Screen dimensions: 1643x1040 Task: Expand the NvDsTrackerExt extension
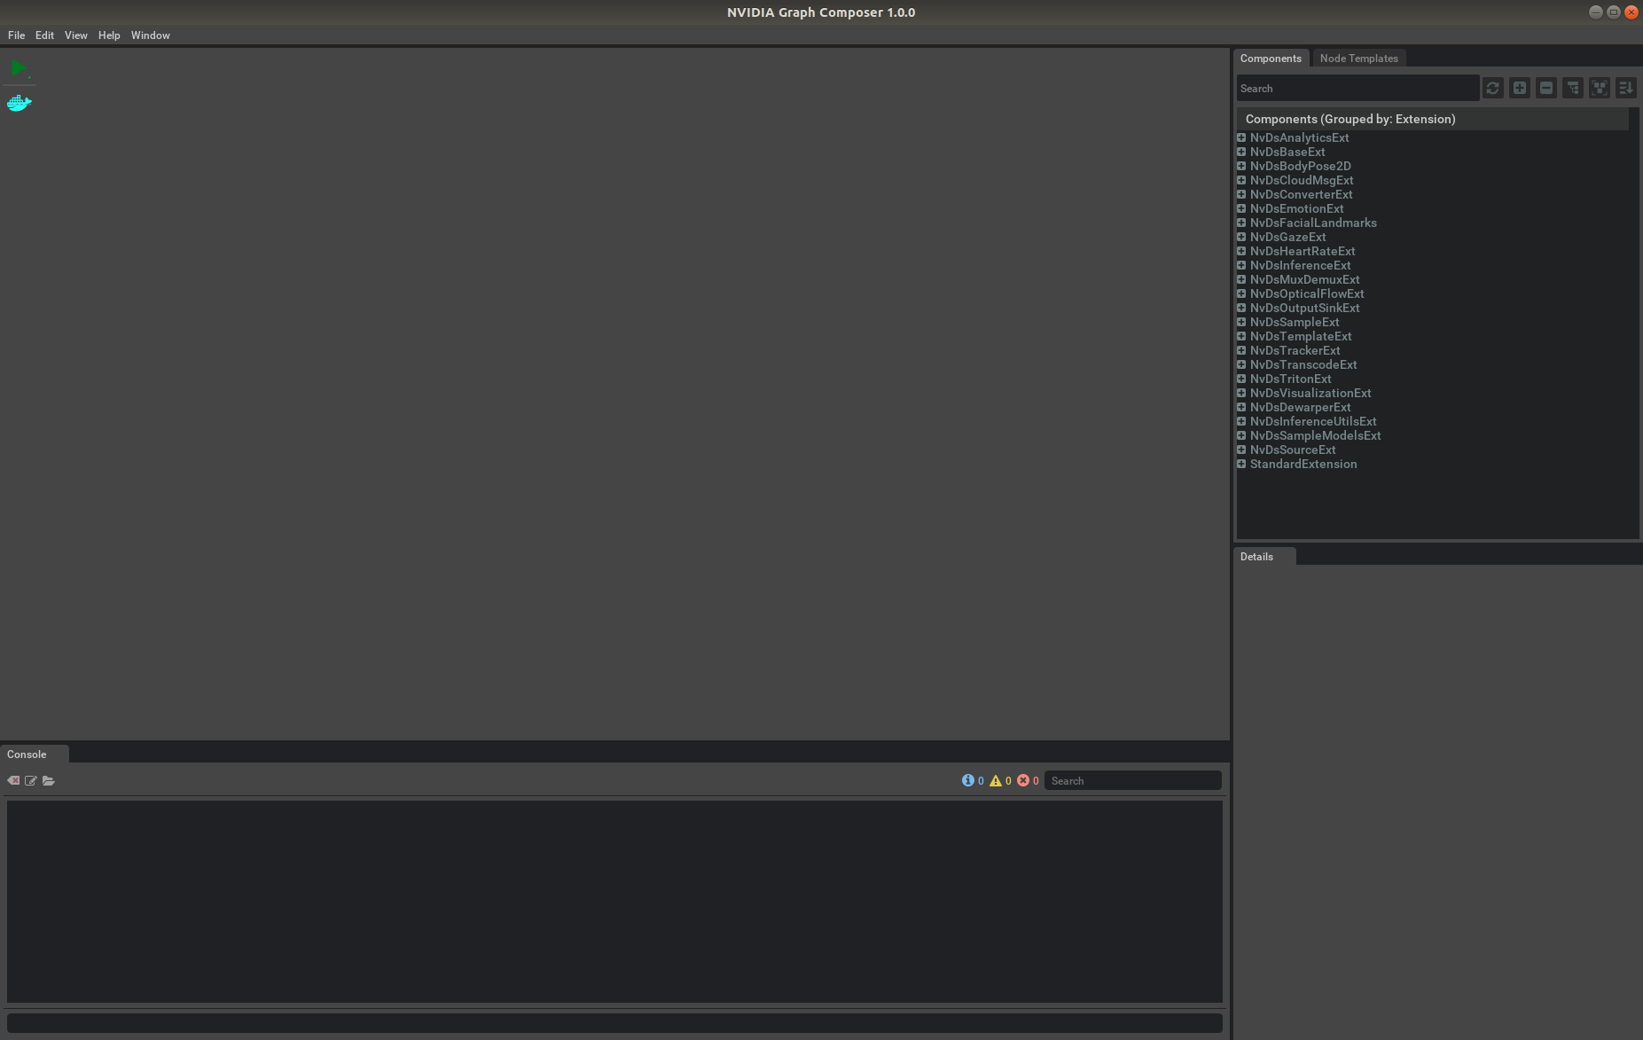(1240, 350)
